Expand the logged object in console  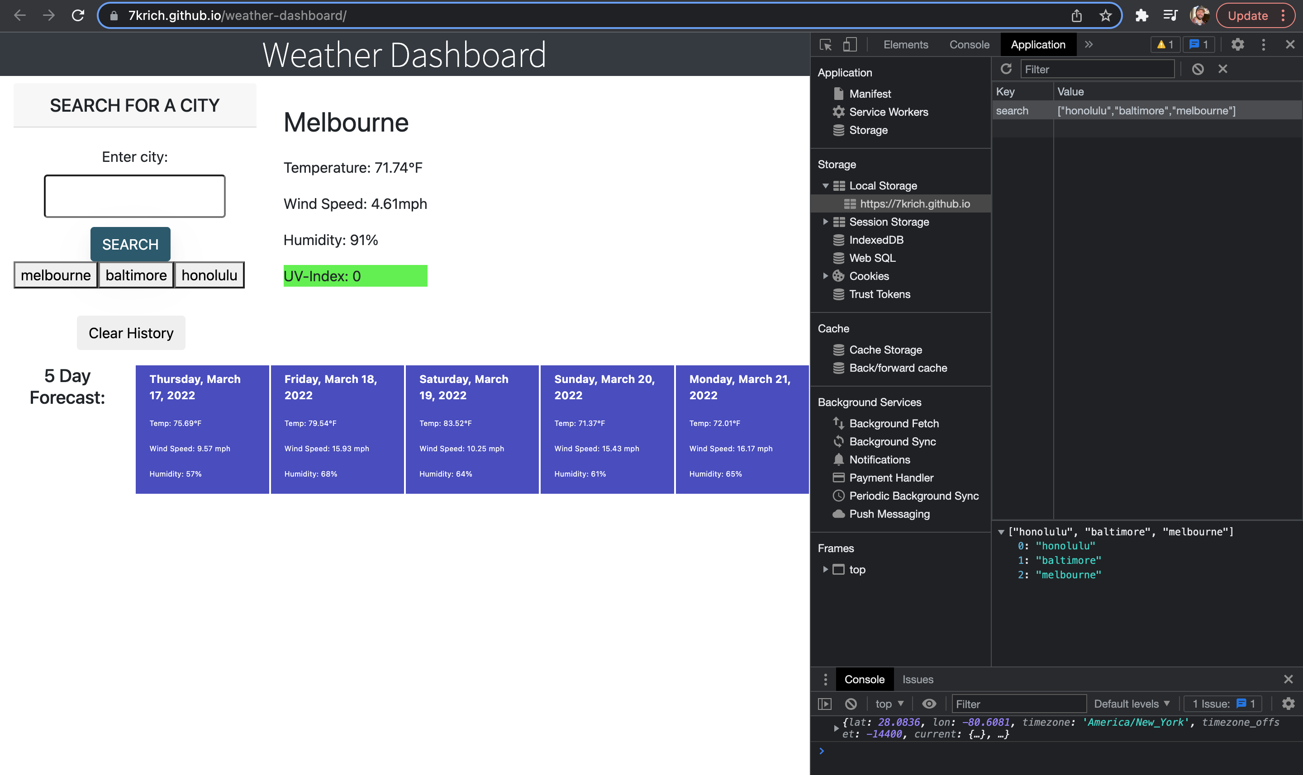pyautogui.click(x=836, y=728)
